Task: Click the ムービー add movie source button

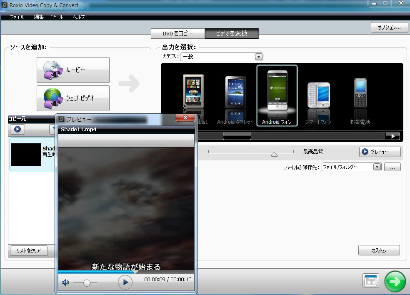Action: (x=73, y=70)
